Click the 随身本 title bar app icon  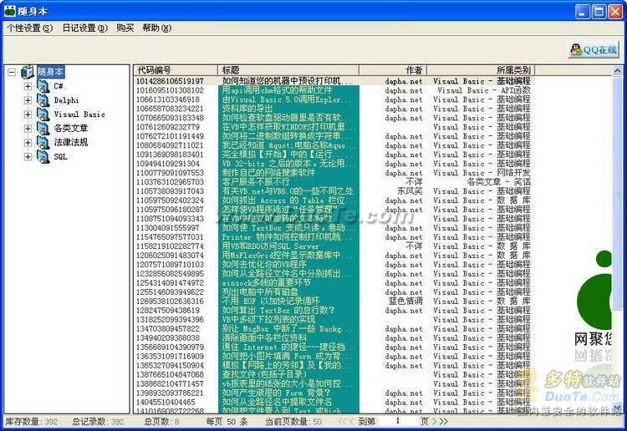click(x=9, y=11)
